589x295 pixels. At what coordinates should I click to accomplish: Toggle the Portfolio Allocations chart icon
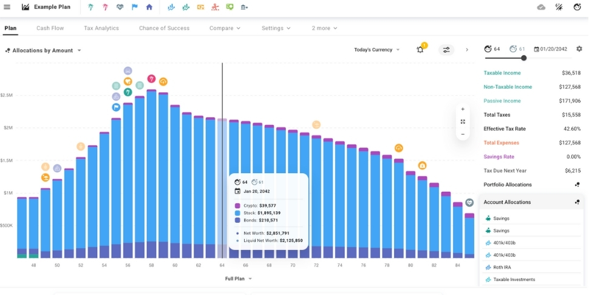pos(577,185)
